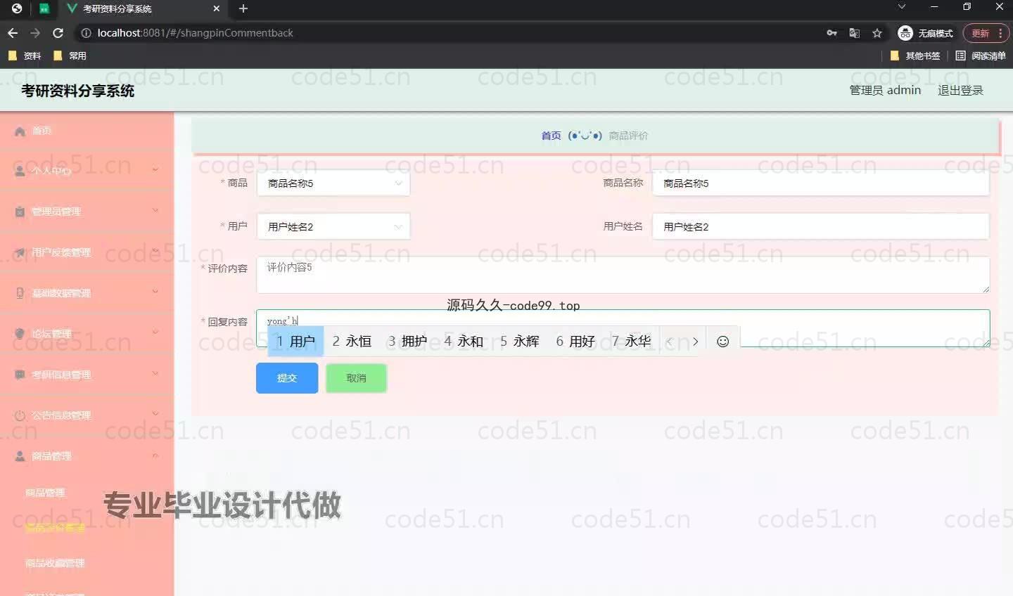Click the 评价内容 textarea
The image size is (1013, 596).
pos(623,275)
